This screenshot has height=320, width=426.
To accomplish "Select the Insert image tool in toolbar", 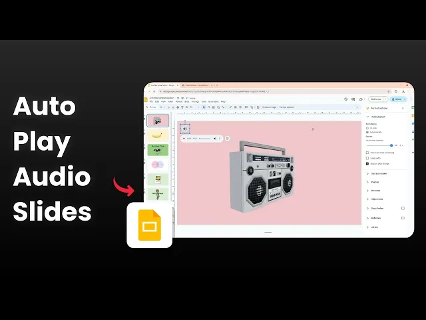I will click(214, 107).
